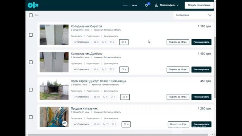Image resolution: width=242 pixels, height=136 pixels.
Task: Click Поднять за 15грн. for Холодильник Саратов
Action: click(x=178, y=42)
